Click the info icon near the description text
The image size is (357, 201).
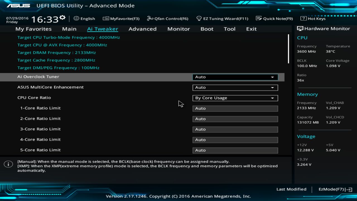coord(8,164)
